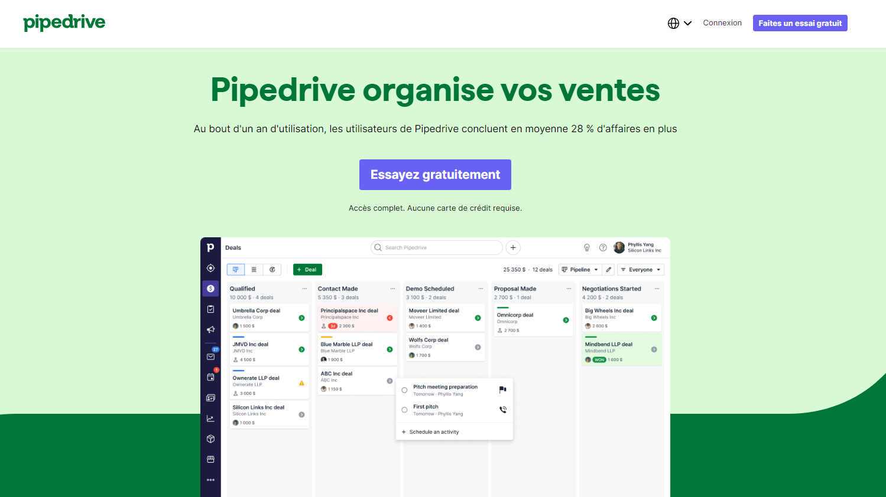Click the Deals page title
The width and height of the screenshot is (886, 497).
(x=233, y=248)
